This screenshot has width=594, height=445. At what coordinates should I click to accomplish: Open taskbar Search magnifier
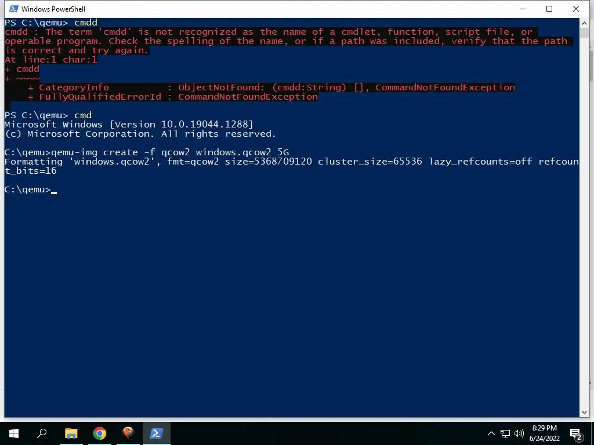[42, 433]
